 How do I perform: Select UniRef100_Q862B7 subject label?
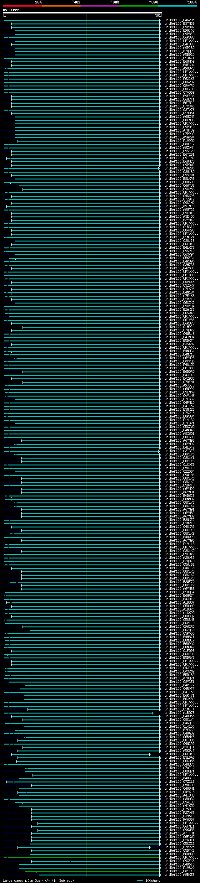point(179,82)
